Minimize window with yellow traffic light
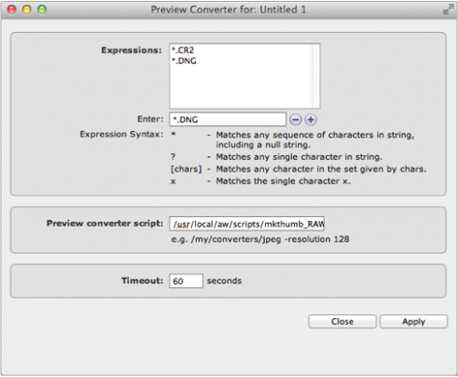Image resolution: width=458 pixels, height=377 pixels. click(27, 10)
